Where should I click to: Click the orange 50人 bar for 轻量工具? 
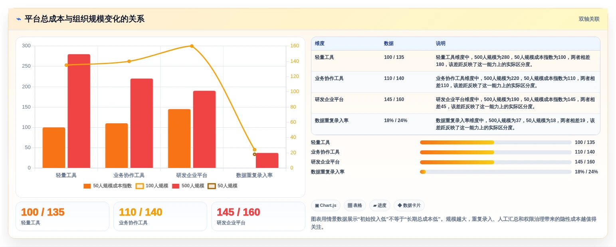pos(54,148)
